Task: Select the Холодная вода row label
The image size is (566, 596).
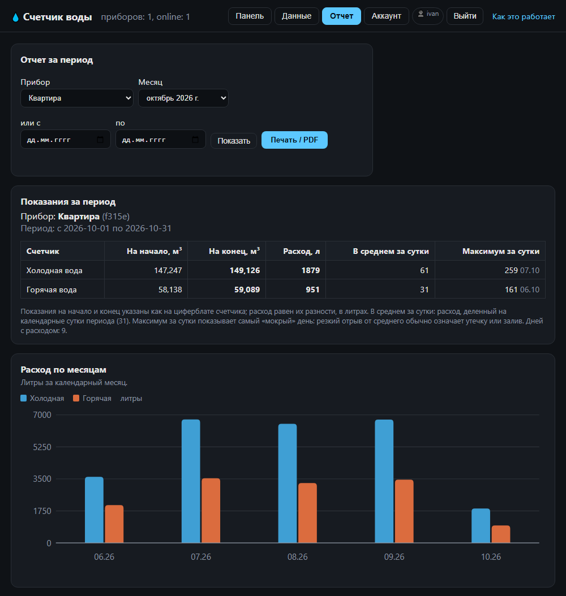Action: (54, 271)
